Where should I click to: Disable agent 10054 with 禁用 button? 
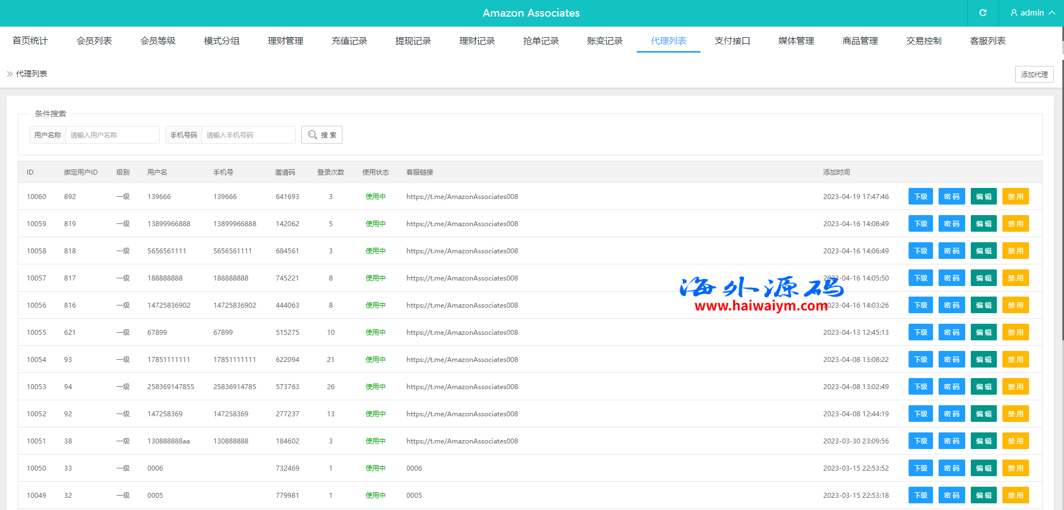pyautogui.click(x=1015, y=360)
